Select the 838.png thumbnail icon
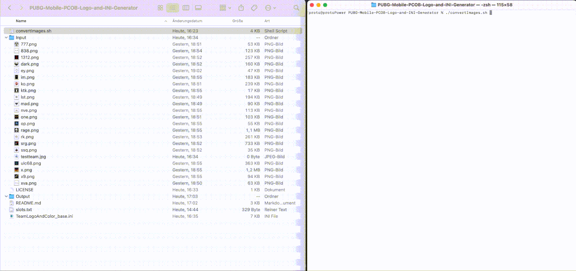The image size is (576, 271). coord(17,50)
